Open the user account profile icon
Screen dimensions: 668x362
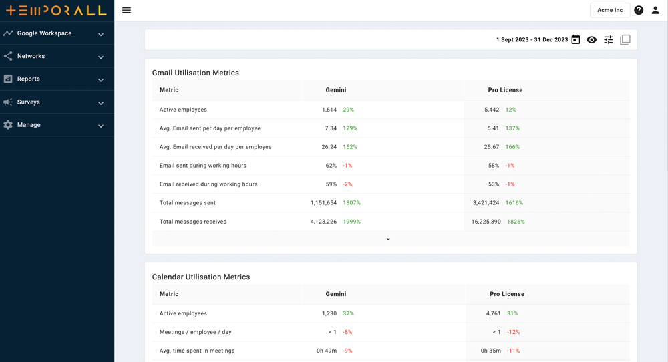(x=655, y=10)
